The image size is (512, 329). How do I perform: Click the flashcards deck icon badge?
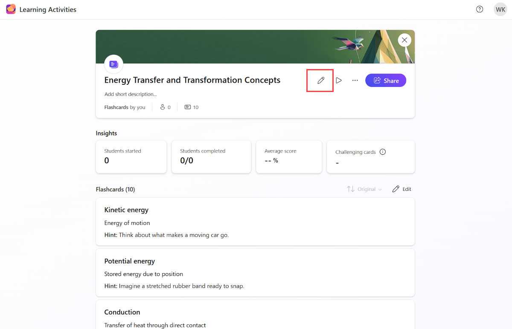(x=114, y=64)
